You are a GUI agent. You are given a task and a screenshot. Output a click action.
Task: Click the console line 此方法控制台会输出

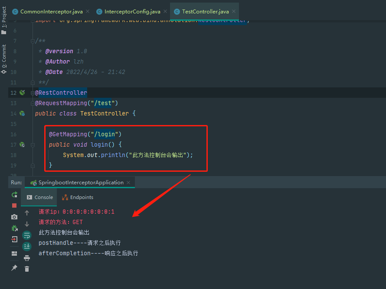tap(64, 232)
